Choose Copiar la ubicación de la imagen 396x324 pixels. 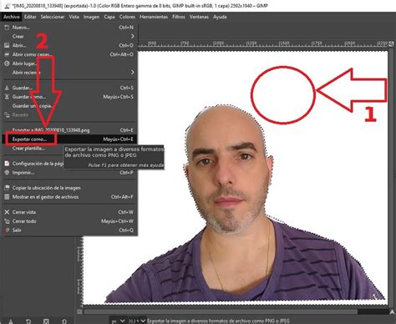pos(69,188)
